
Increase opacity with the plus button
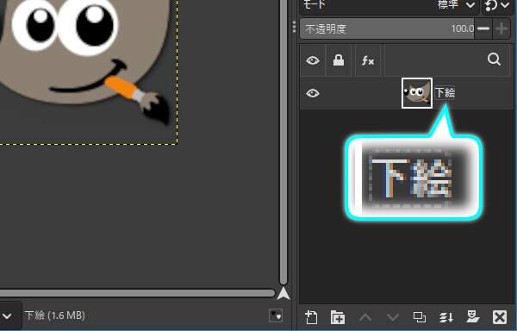click(x=501, y=28)
